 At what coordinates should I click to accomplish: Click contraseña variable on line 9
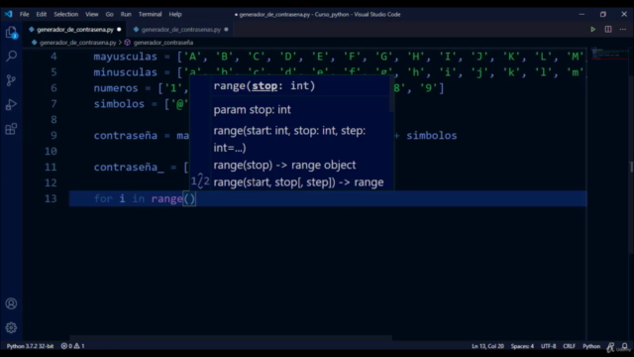126,136
